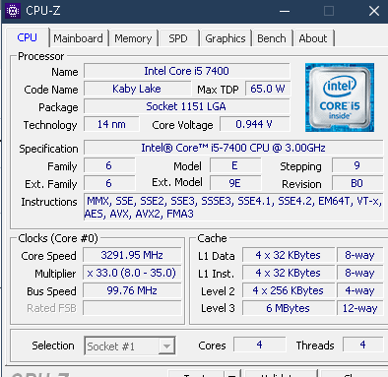Click the Core Voltage value 0.944 V
388x377 pixels.
254,124
